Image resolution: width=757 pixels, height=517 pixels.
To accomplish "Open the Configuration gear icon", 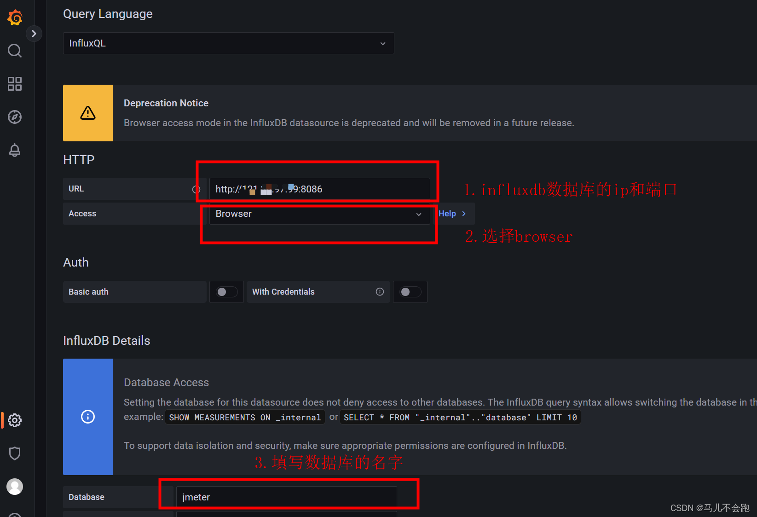I will [15, 420].
